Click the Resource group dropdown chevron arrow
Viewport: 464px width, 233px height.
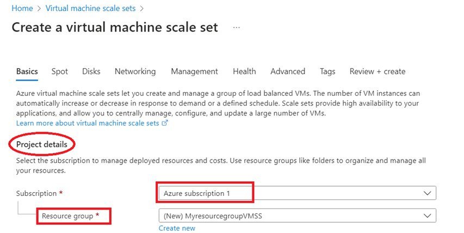click(428, 216)
